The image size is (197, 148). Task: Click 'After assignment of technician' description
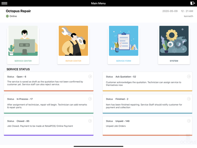point(47,106)
